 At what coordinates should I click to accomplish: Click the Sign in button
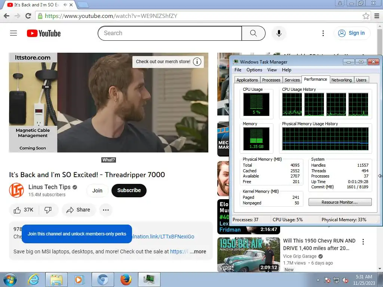tap(352, 33)
